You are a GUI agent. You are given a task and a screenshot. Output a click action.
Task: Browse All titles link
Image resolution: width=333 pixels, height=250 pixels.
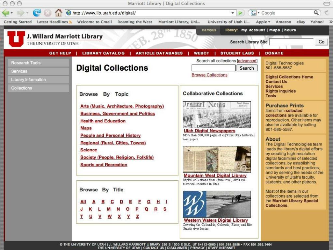coord(83,202)
